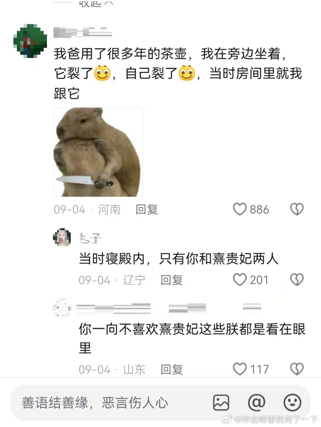Reply to the 山东 comment

pyautogui.click(x=172, y=370)
